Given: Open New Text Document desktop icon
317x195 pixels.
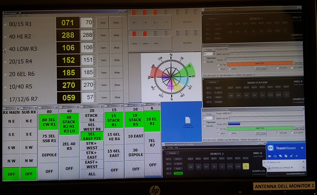Looking at the screenshot, I should point(188,122).
